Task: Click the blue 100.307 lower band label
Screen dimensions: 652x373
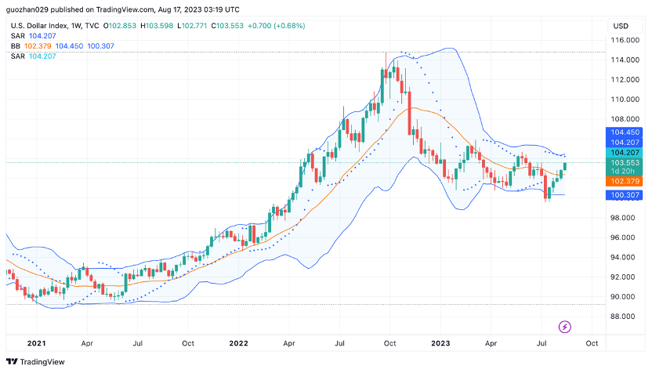Action: 624,195
